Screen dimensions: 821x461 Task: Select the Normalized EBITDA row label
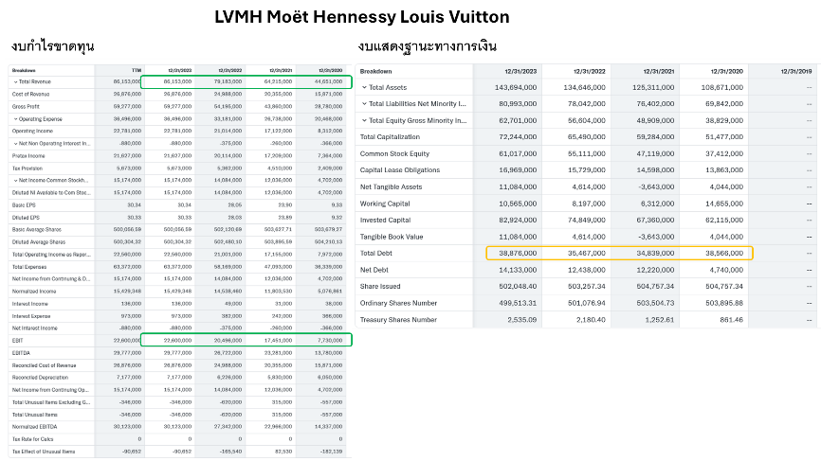tap(34, 427)
